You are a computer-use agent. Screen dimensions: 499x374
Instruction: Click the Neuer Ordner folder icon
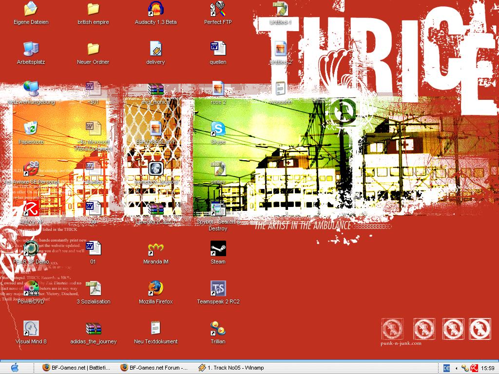[93, 49]
